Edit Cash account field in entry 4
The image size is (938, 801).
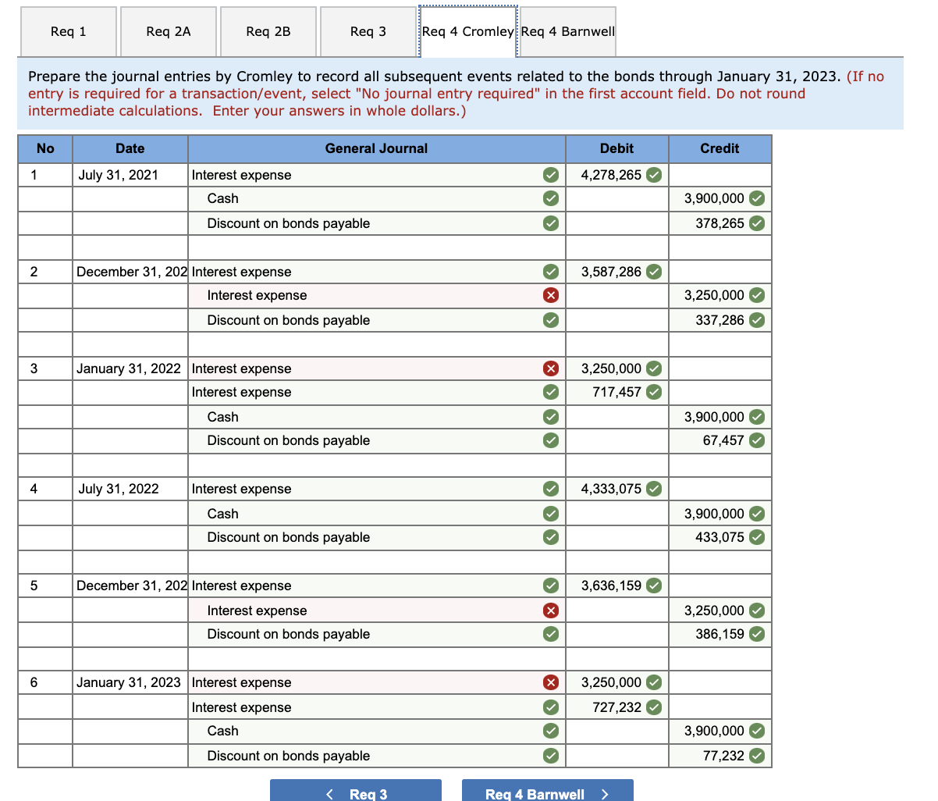[x=377, y=514]
